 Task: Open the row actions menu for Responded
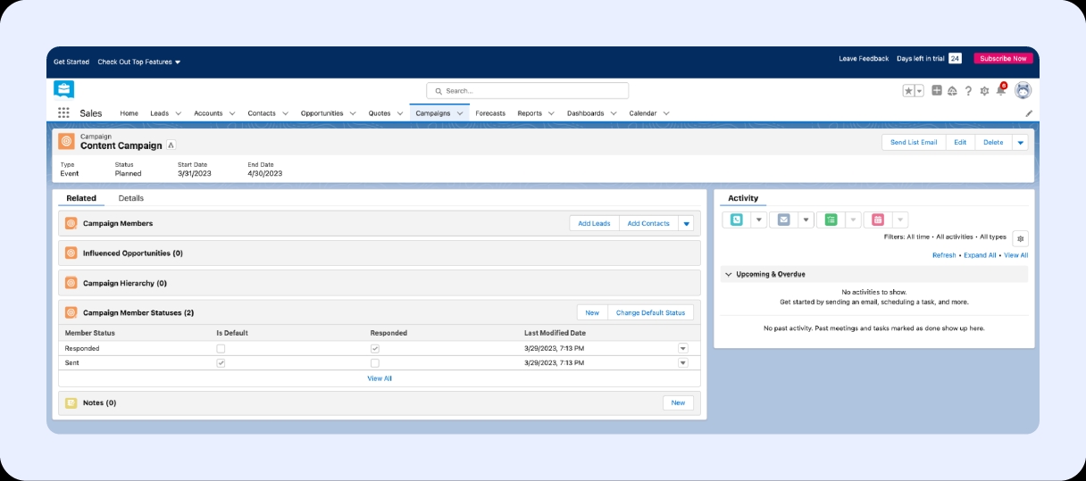(x=683, y=348)
